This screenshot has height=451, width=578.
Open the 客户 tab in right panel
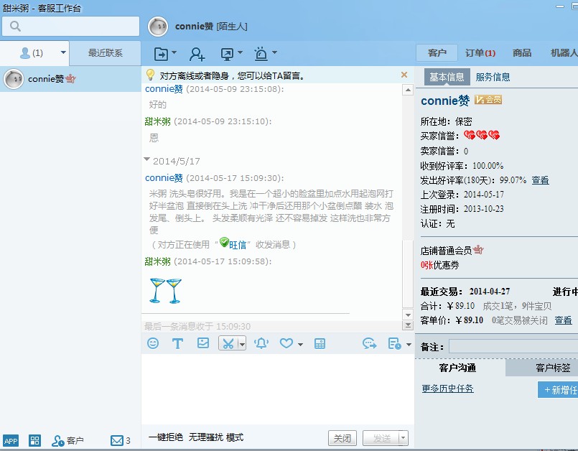point(437,53)
